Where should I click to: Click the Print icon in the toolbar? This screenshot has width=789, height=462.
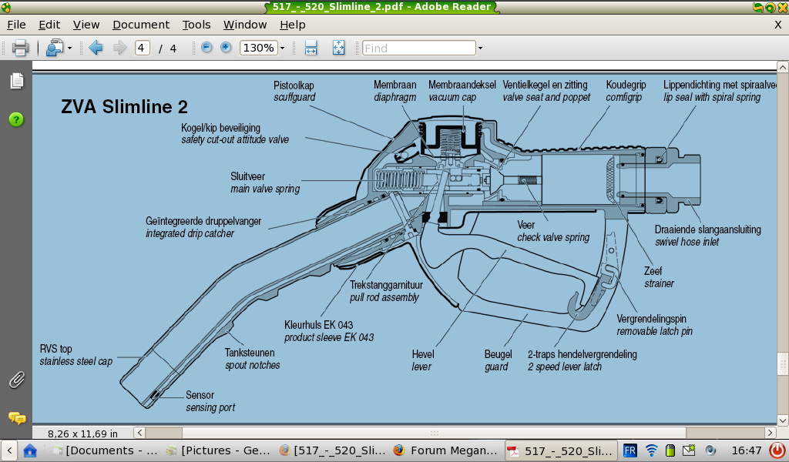point(19,48)
